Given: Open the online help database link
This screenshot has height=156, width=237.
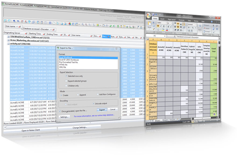Looking at the screenshot, I should coord(94,116).
